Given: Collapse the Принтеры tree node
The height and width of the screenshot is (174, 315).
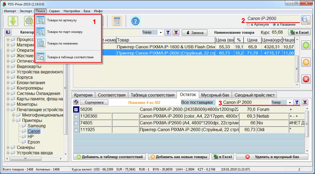Looking at the screenshot, I should (x=13, y=121).
